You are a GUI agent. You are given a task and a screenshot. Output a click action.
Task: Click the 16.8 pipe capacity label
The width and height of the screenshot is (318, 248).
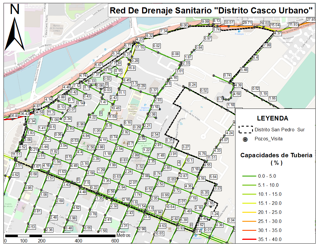point(131,68)
